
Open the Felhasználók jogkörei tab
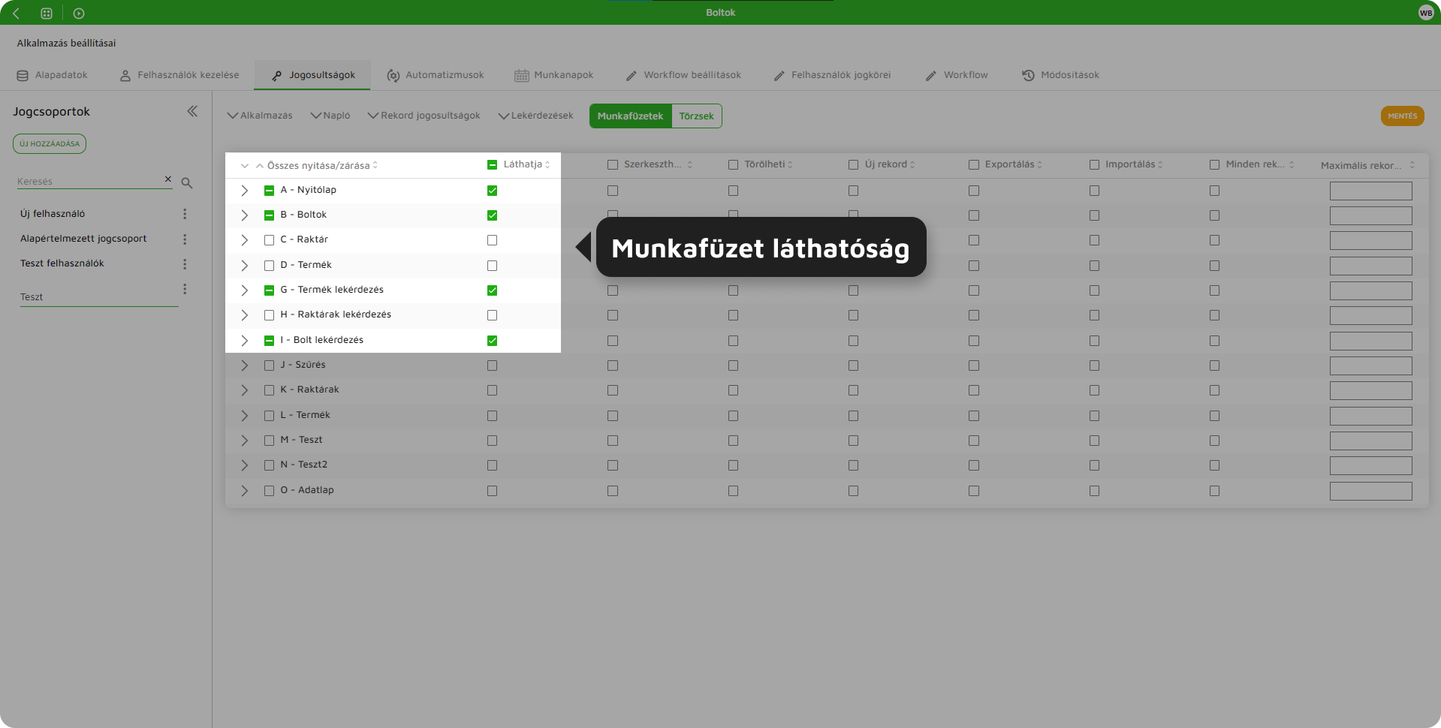pos(832,75)
